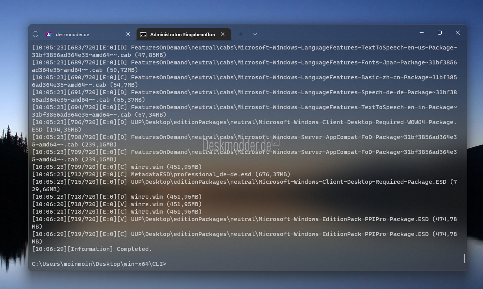
Task: Click the Fonts-Jpan-Package line
Action: 244,66
